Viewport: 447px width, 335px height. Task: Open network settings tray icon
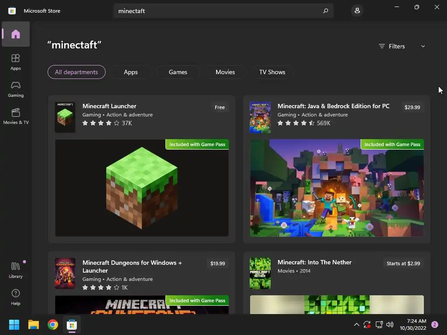(379, 325)
